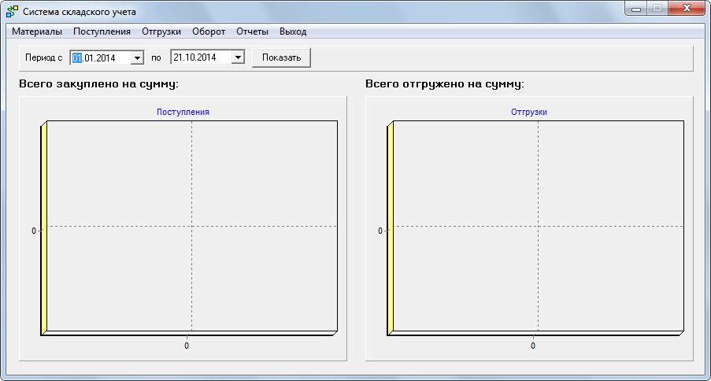Open the Материалы menu
The image size is (711, 381).
pyautogui.click(x=37, y=31)
